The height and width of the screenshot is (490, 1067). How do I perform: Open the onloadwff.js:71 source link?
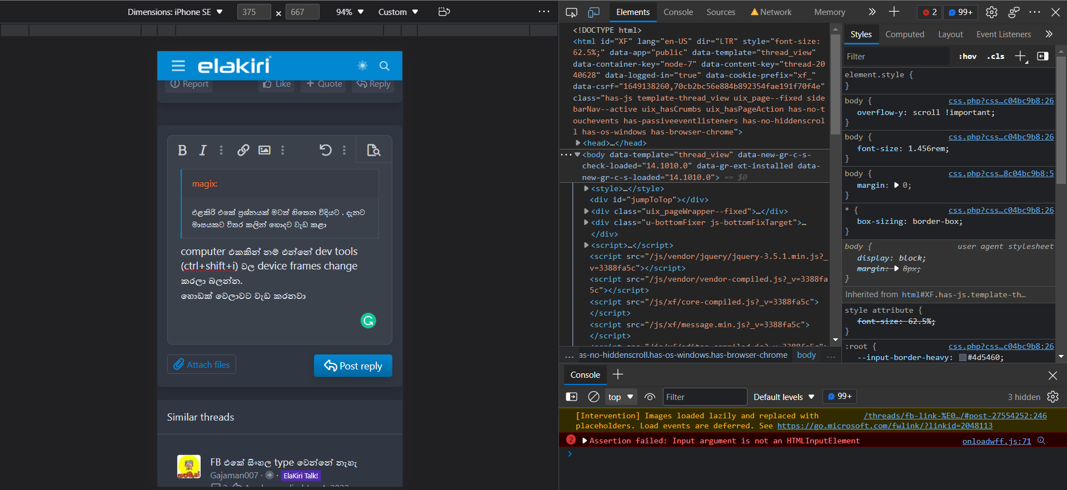996,441
